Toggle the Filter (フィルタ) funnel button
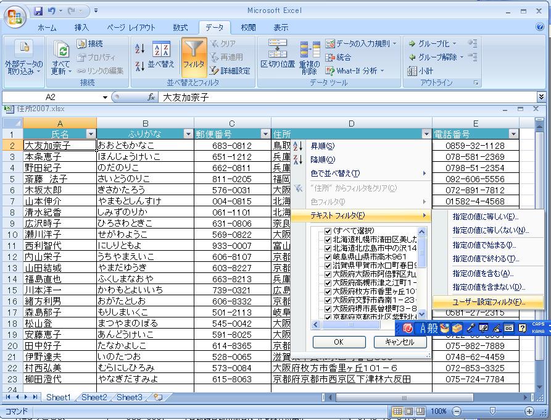 pos(194,57)
